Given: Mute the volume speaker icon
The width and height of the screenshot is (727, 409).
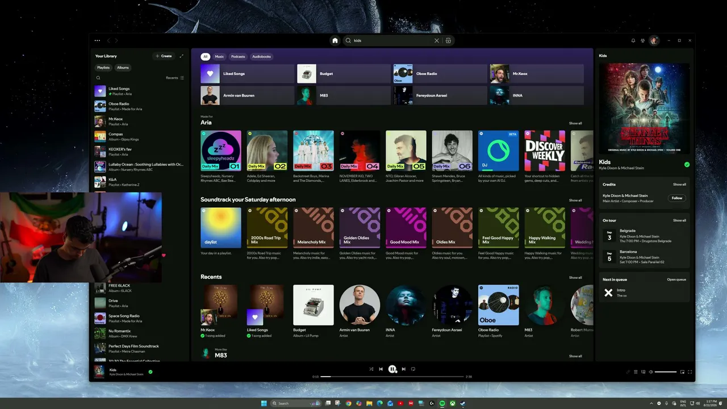Looking at the screenshot, I should pyautogui.click(x=651, y=372).
